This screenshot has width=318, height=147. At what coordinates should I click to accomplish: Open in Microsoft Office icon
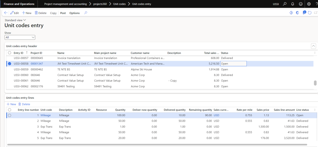(x=297, y=13)
